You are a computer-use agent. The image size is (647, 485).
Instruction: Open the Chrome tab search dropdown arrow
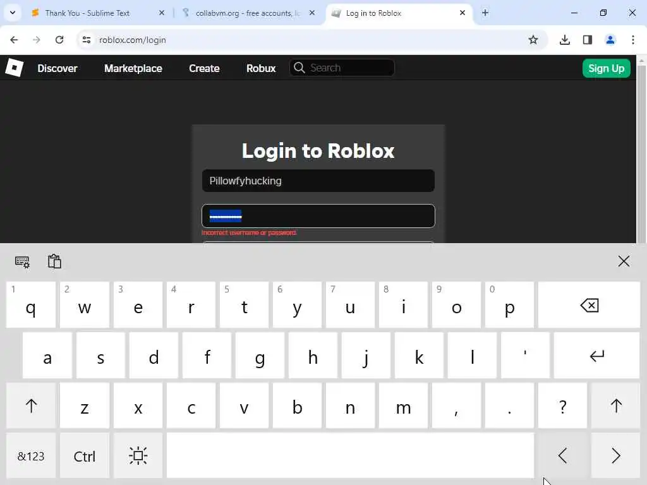13,13
